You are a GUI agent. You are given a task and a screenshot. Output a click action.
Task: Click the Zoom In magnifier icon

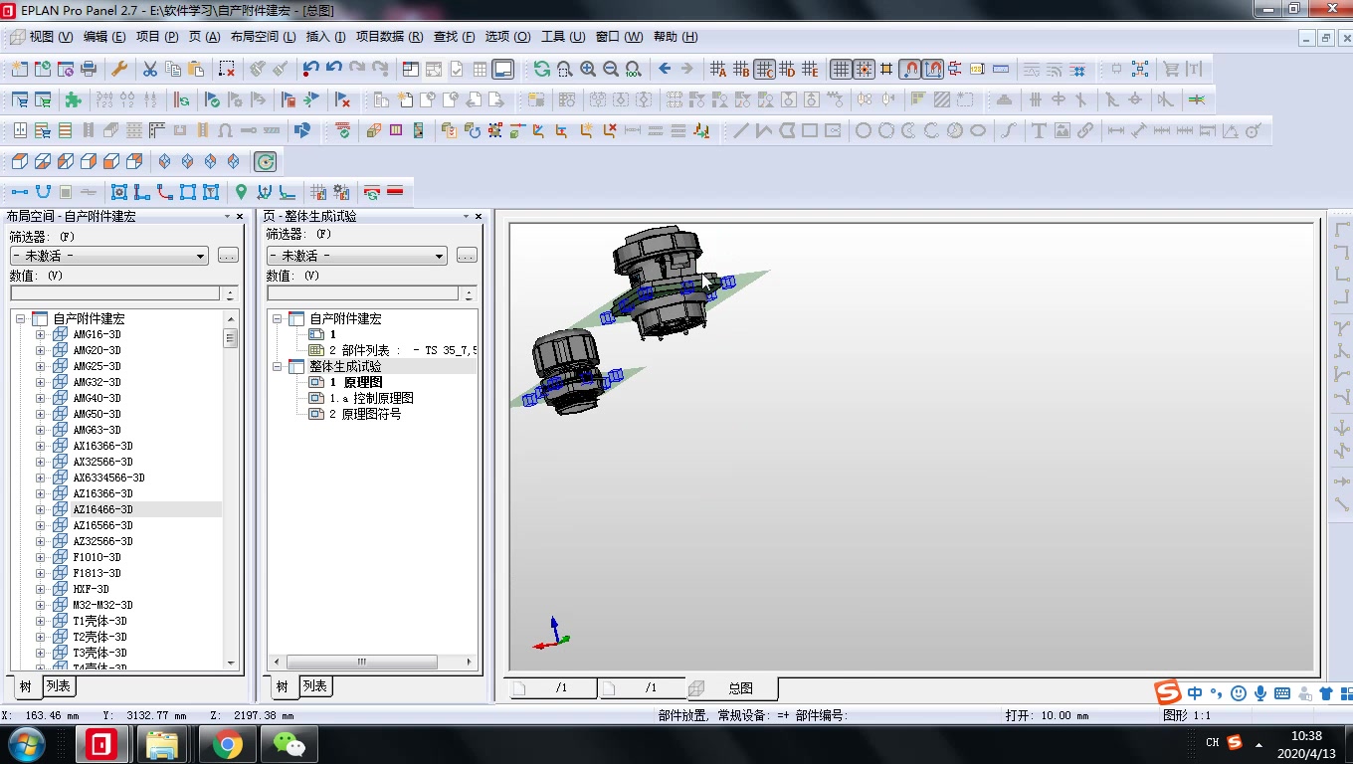[x=588, y=69]
